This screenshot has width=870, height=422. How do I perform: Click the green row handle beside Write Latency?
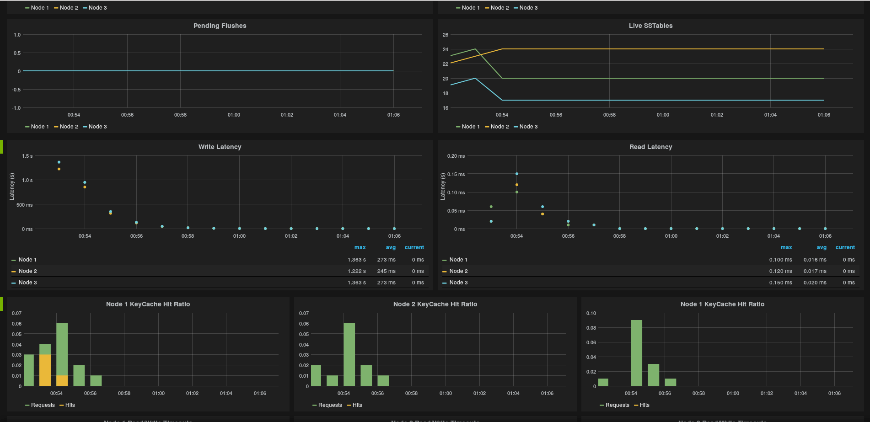coord(1,147)
